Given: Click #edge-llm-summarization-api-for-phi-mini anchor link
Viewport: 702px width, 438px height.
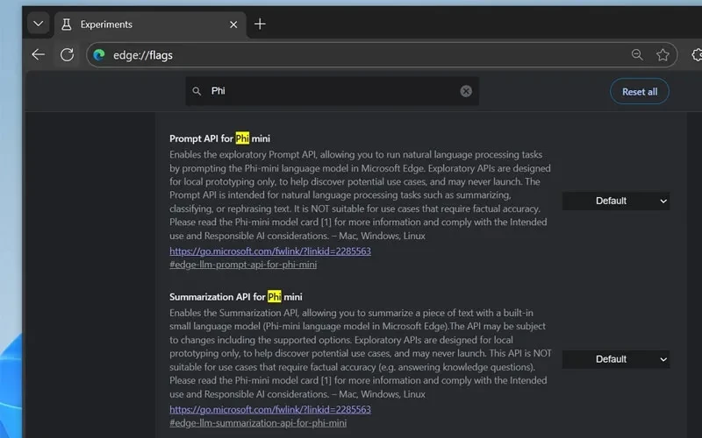Looking at the screenshot, I should [x=258, y=423].
